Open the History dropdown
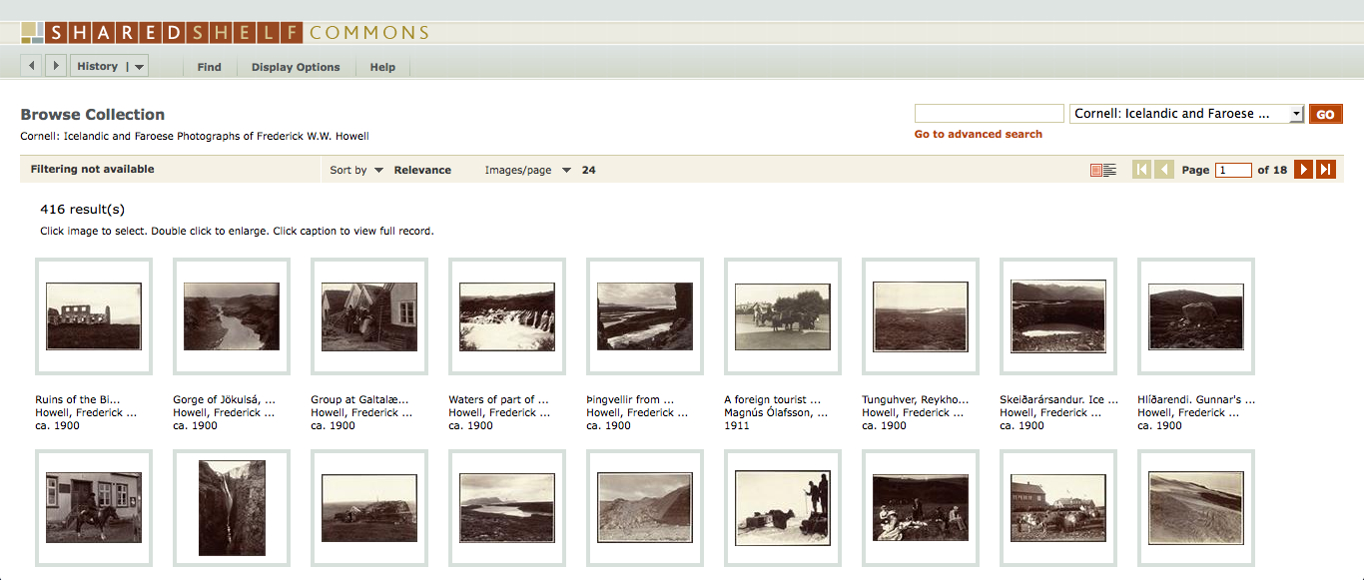Image resolution: width=1364 pixels, height=580 pixels. [x=110, y=67]
